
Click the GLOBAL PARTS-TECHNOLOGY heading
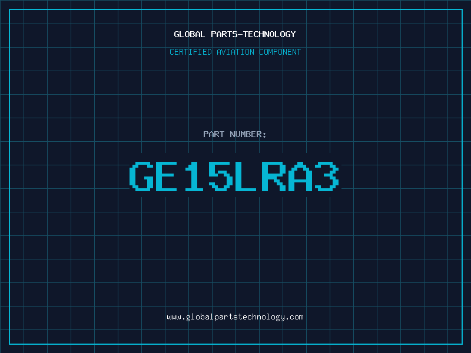tap(235, 34)
